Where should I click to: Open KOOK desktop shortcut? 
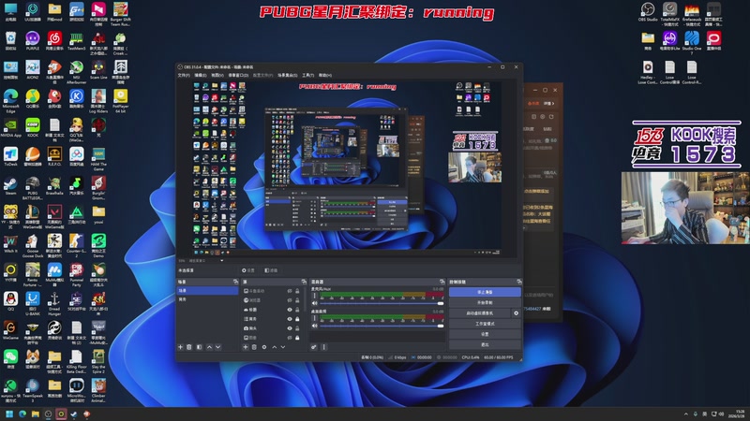point(33,128)
